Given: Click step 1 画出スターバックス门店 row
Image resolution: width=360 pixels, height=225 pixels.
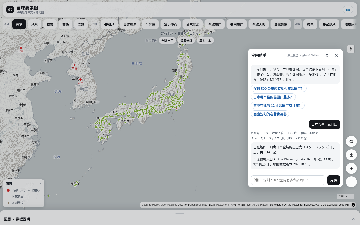Looking at the screenshot, I should (279, 138).
